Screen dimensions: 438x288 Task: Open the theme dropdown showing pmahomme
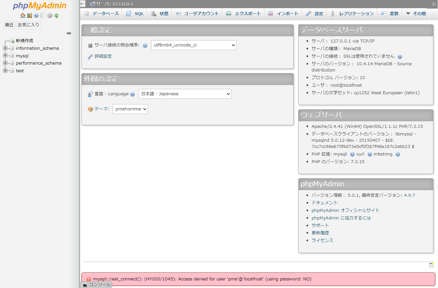click(x=130, y=109)
